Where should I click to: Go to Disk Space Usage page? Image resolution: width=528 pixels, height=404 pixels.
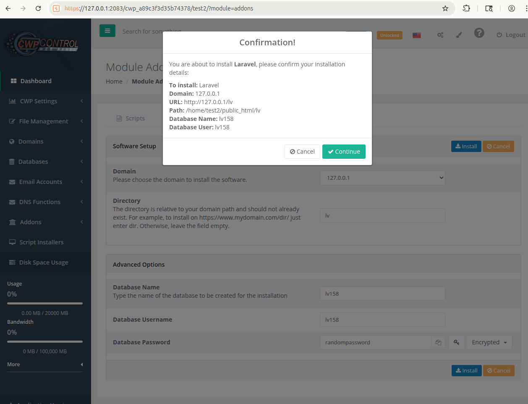(43, 262)
